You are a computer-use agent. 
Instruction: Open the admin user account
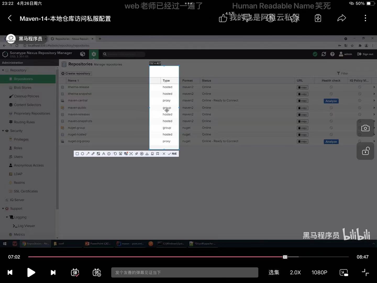pyautogui.click(x=346, y=54)
